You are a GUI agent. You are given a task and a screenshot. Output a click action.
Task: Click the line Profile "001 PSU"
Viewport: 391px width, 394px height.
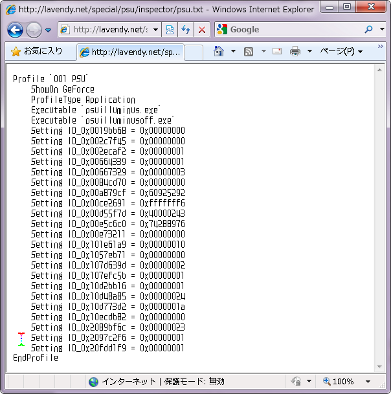coord(50,79)
